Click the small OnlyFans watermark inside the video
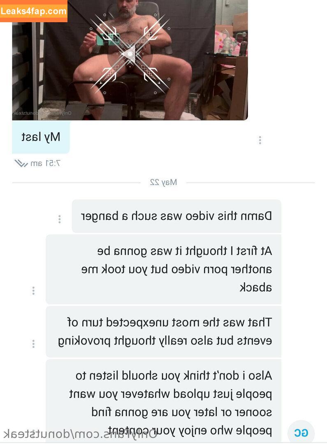The width and height of the screenshot is (327, 444). click(x=42, y=113)
